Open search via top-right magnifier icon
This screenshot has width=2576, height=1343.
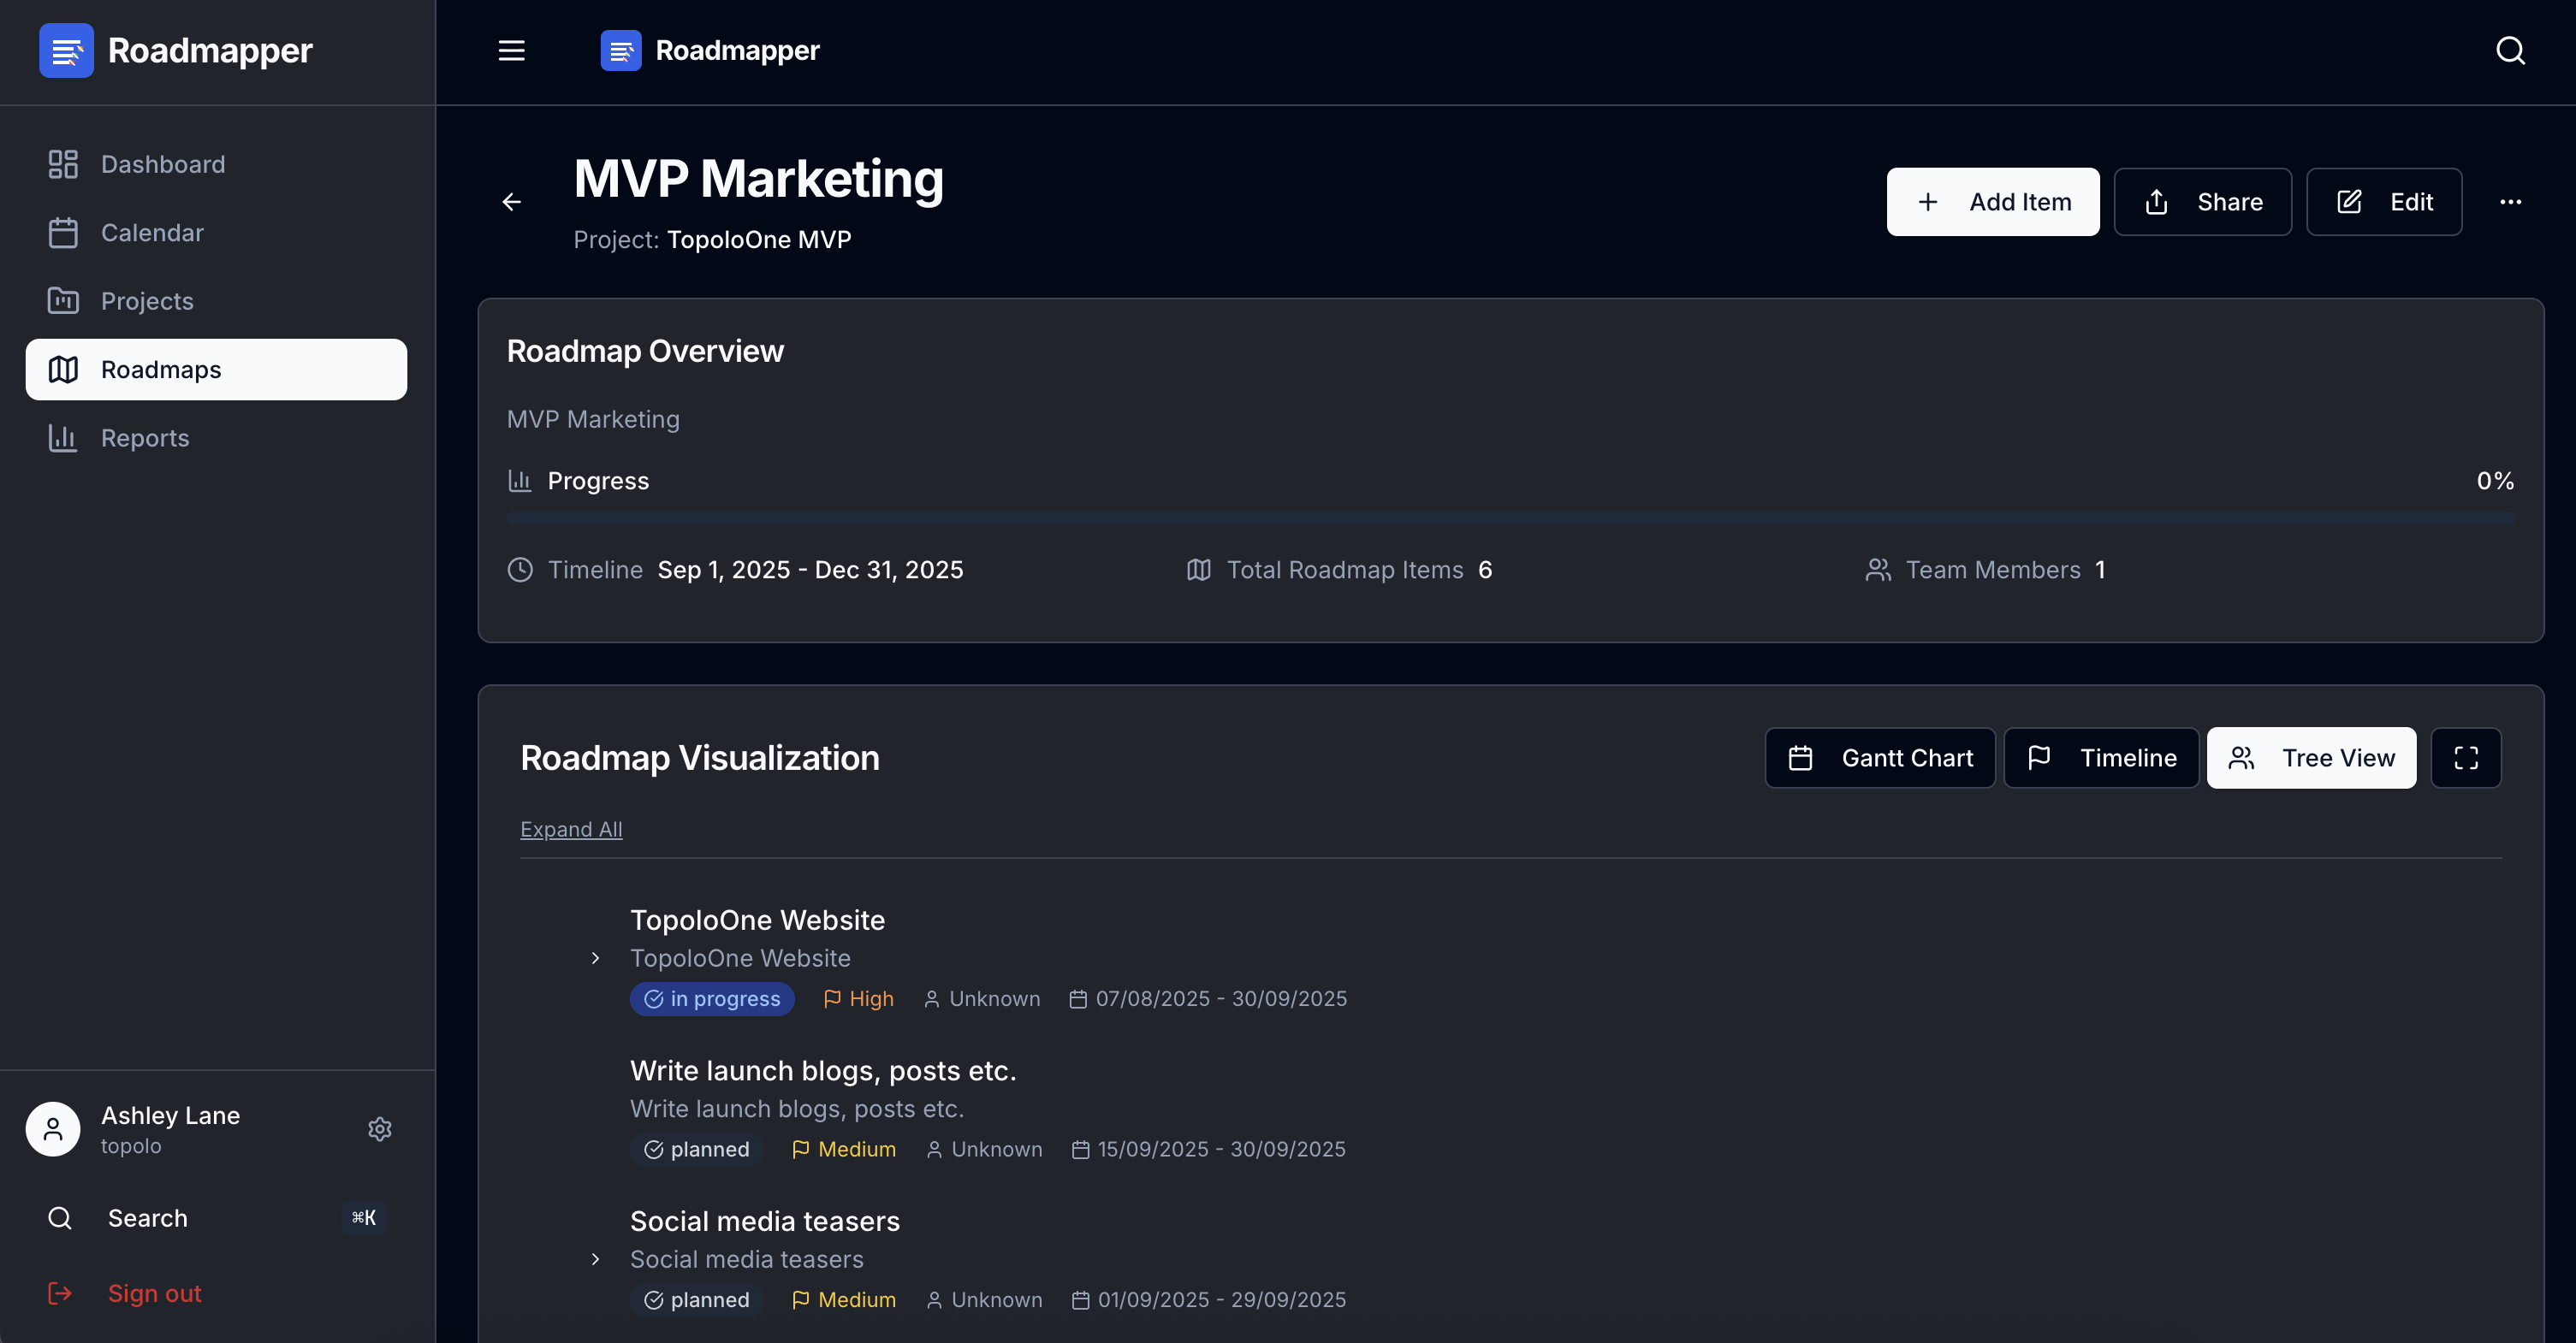coord(2510,51)
